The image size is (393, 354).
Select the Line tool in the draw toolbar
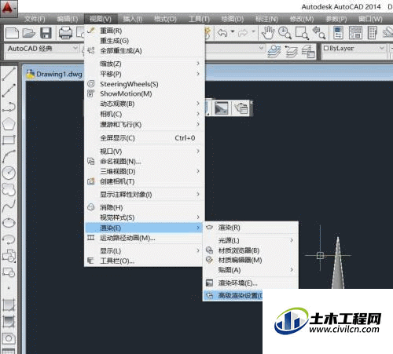pos(9,74)
